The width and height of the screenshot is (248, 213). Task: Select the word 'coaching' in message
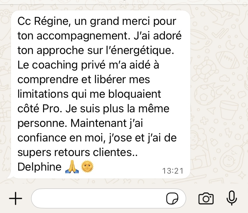(55, 65)
